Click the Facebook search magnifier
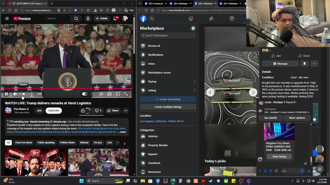 152,18
